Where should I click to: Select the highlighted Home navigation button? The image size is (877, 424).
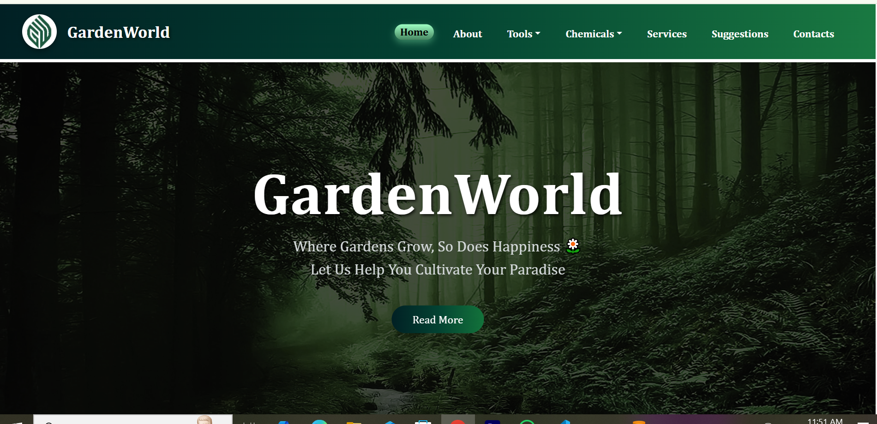(x=414, y=32)
